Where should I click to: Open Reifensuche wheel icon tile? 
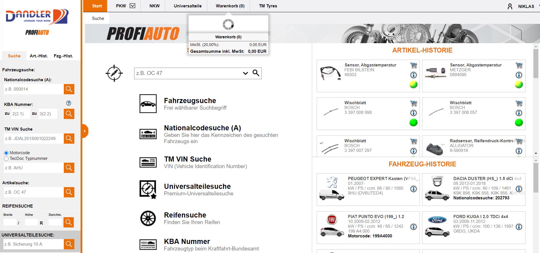tap(148, 218)
